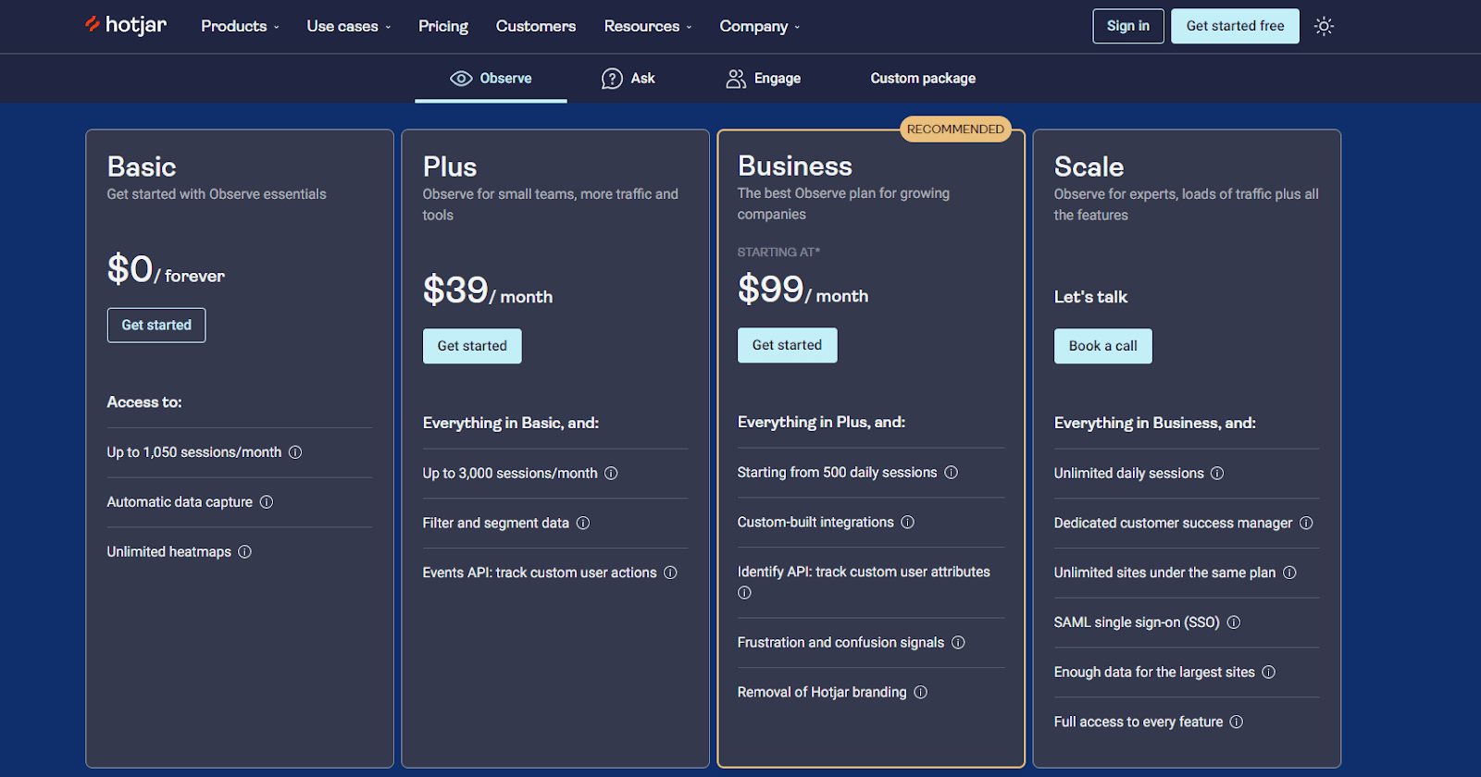Click "Unlimited daily sessions" feature text
The height and width of the screenshot is (777, 1481).
[1129, 474]
